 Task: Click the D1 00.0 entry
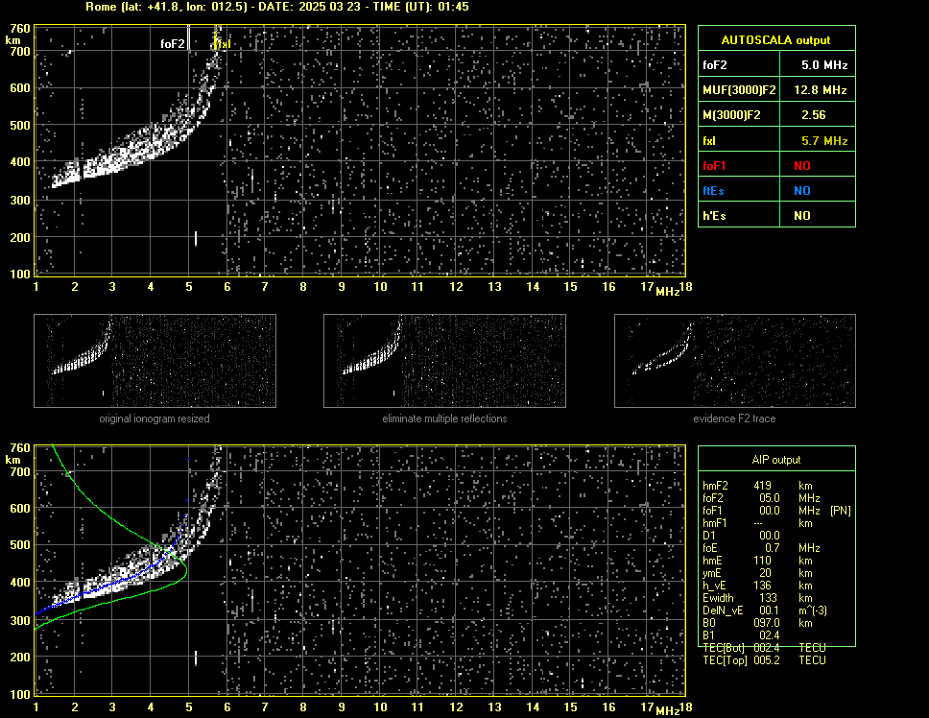(741, 536)
